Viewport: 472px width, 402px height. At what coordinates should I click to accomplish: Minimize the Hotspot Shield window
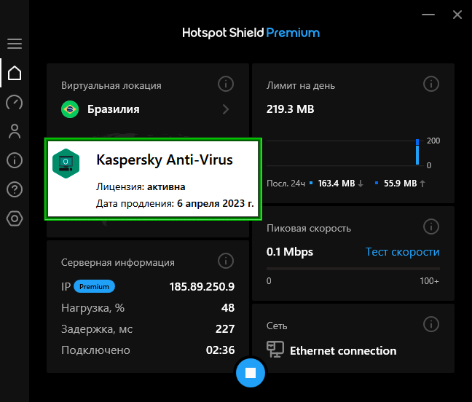click(428, 15)
